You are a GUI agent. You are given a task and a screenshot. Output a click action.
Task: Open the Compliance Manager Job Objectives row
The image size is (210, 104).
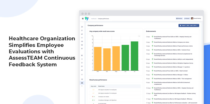[x=115, y=100]
